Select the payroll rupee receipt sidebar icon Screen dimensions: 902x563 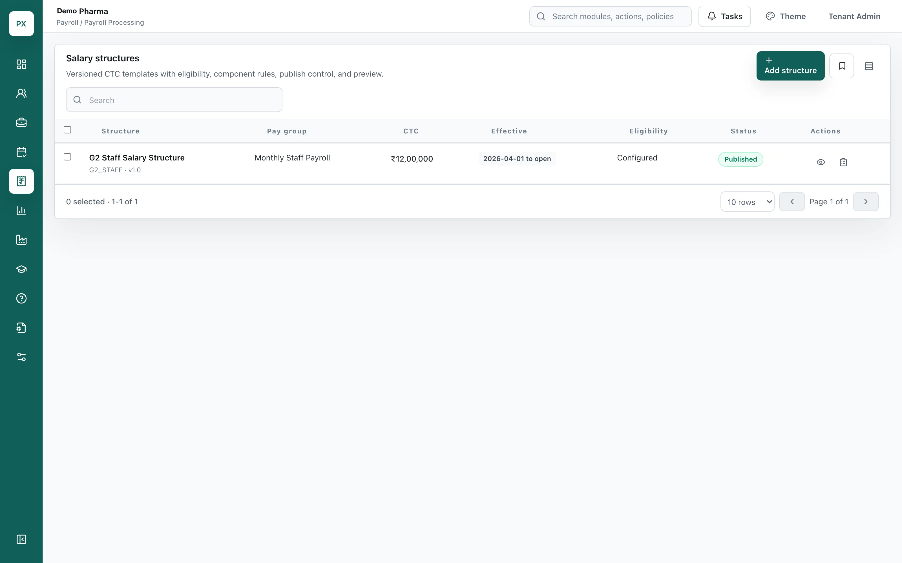coord(21,181)
